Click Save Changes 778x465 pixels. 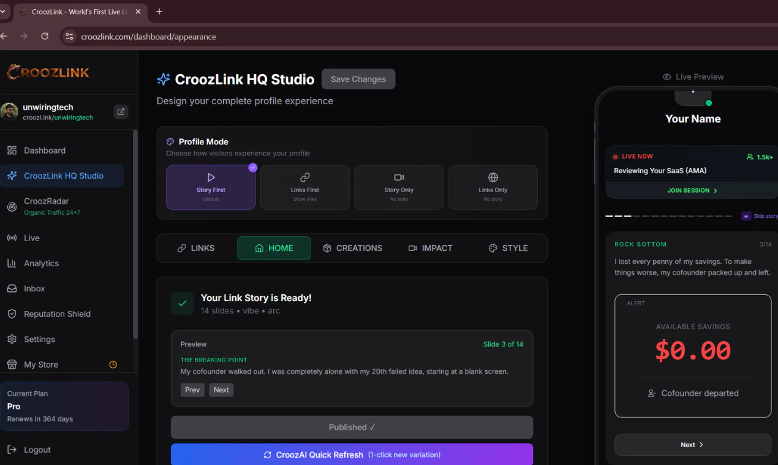tap(358, 78)
